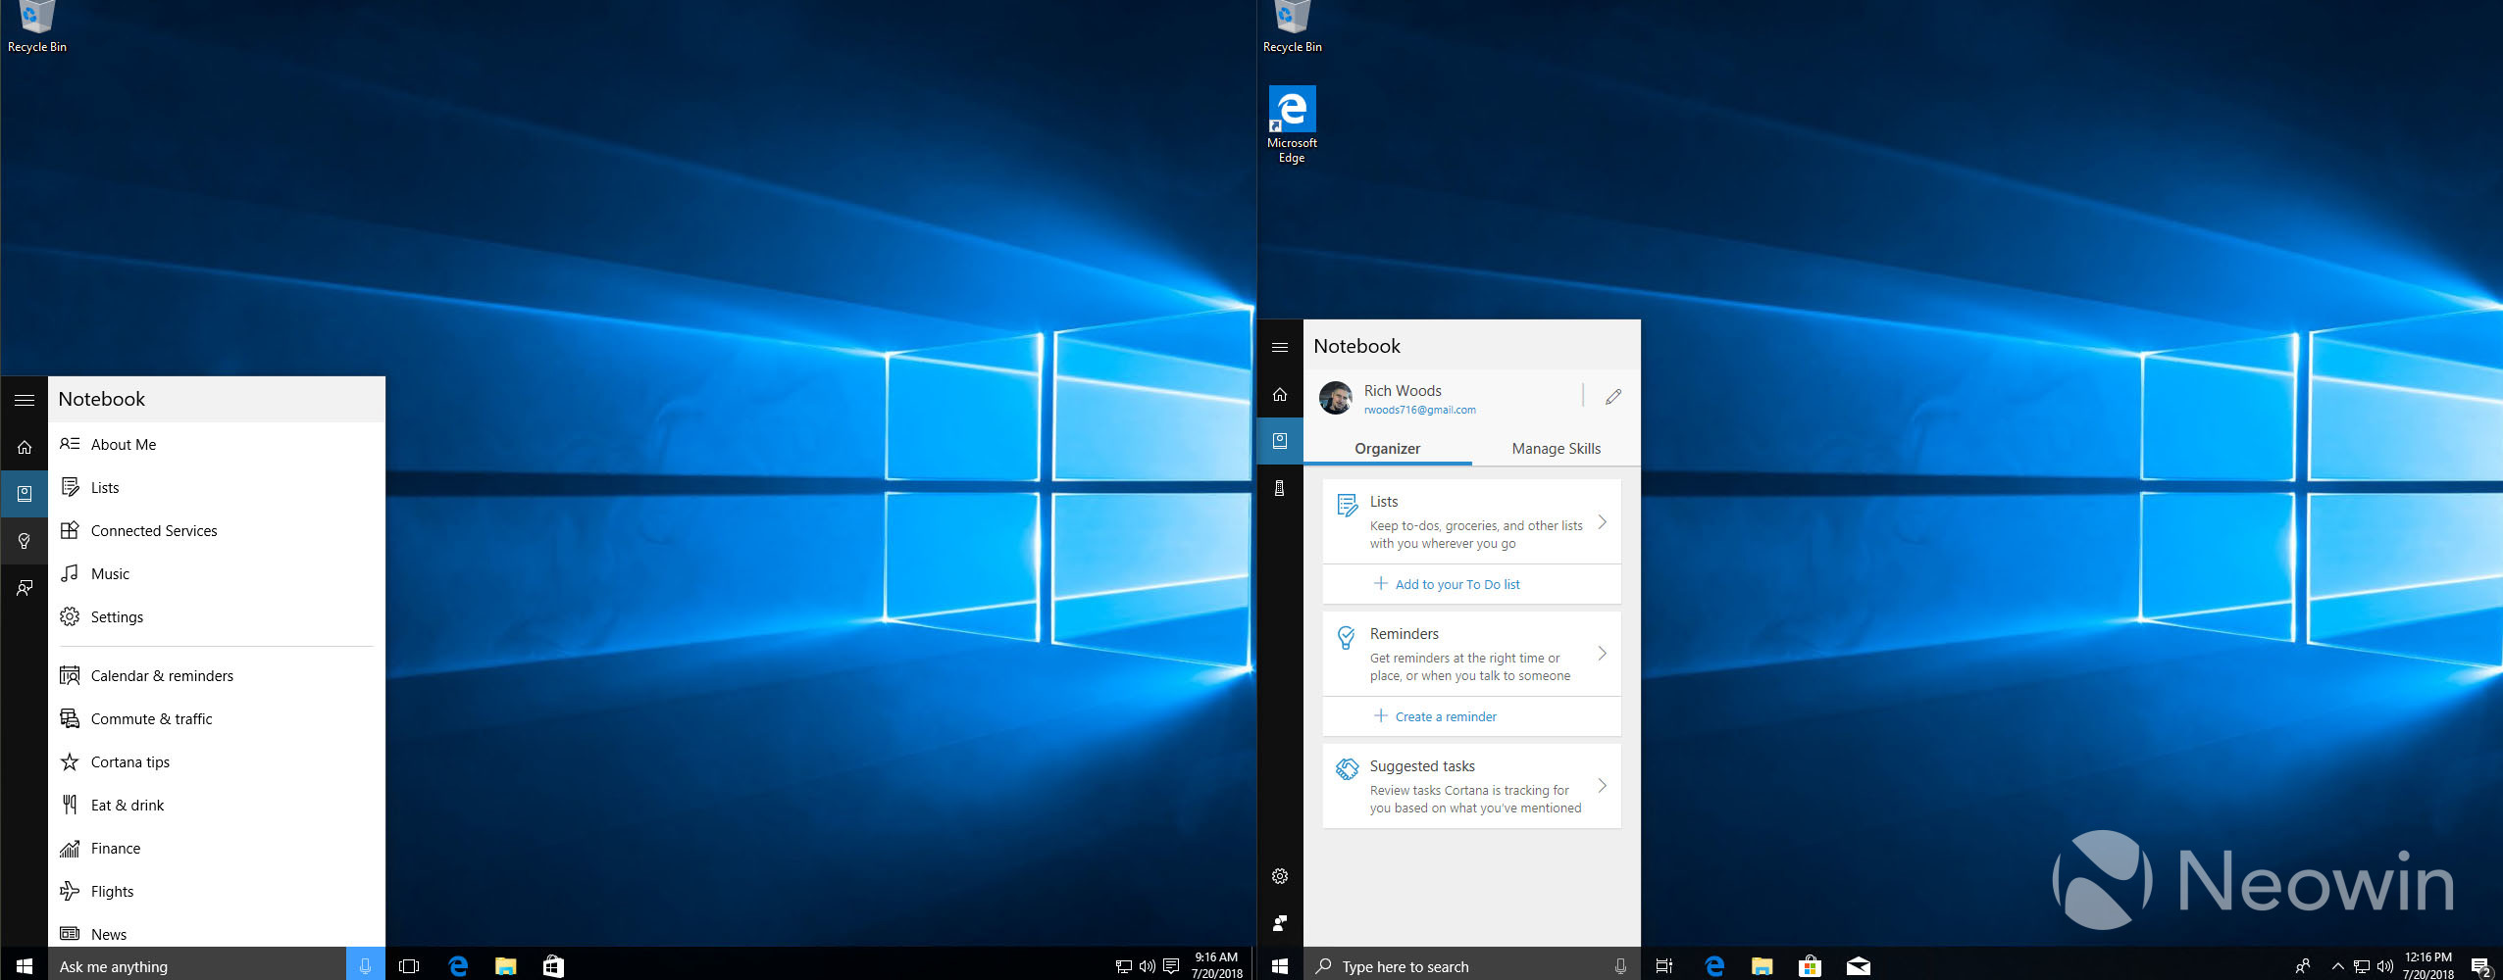Click the Create a reminder link
This screenshot has width=2503, height=980.
[x=1445, y=716]
